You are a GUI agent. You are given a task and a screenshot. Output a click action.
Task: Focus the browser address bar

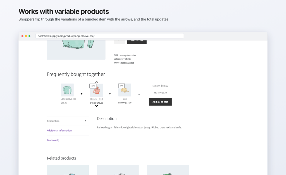[109, 36]
